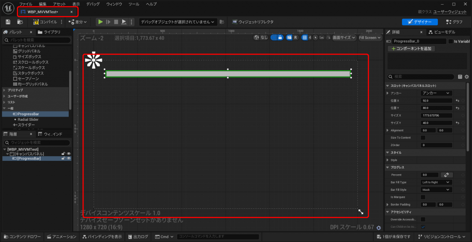This screenshot has width=472, height=242.
Task: Open the ファイル menu
Action: (26, 4)
